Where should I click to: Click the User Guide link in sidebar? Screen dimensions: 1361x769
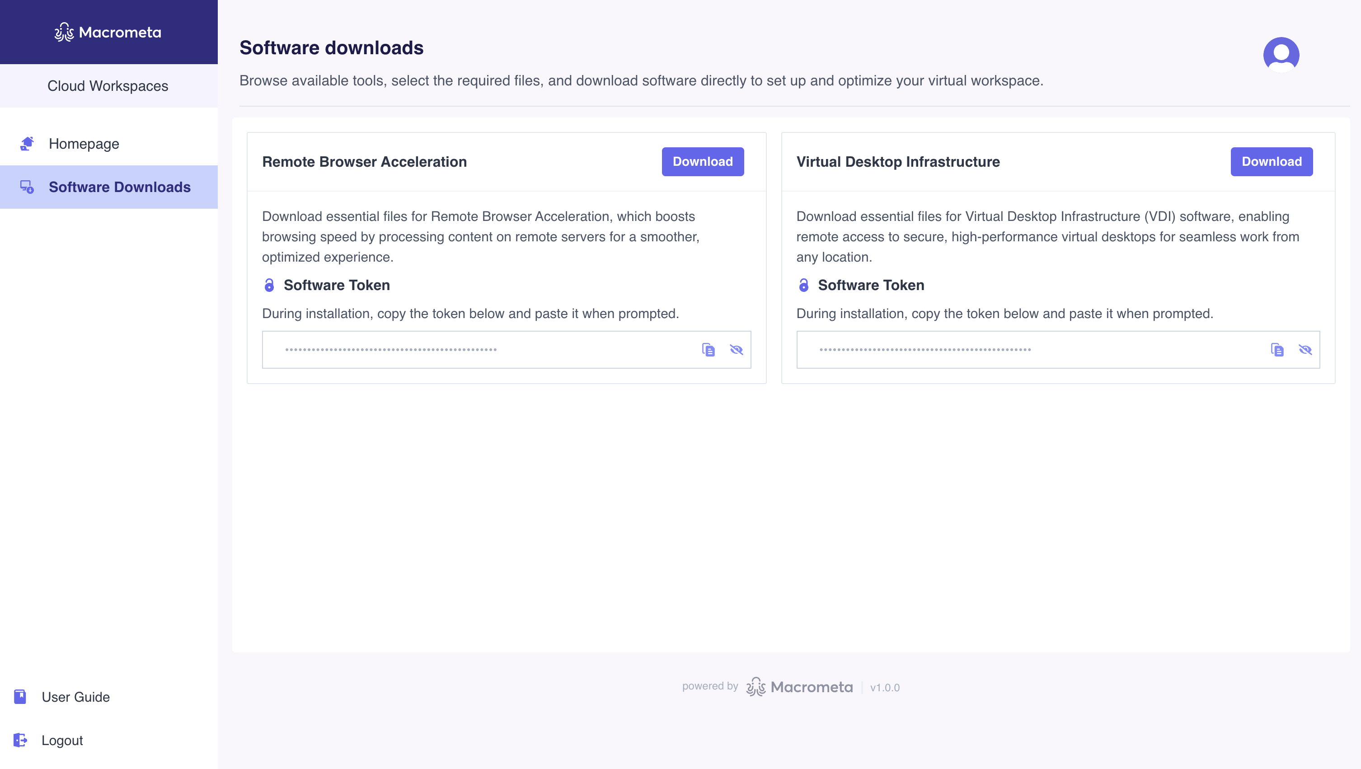coord(75,697)
